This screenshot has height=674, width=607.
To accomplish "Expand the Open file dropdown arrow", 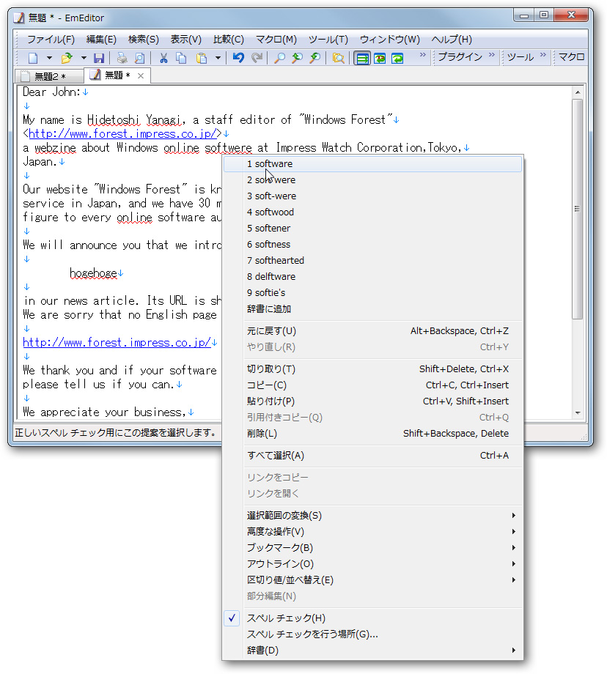I will pyautogui.click(x=84, y=58).
